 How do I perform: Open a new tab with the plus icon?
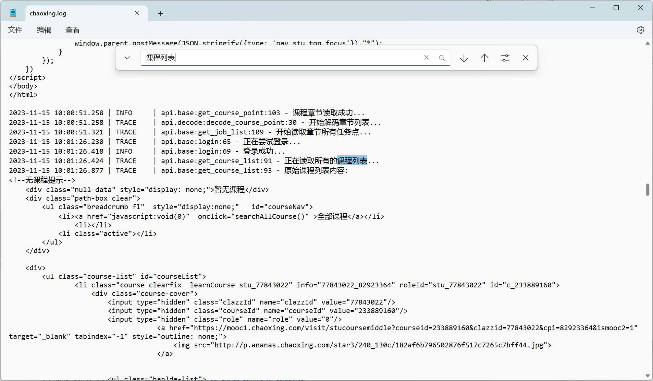coord(160,13)
